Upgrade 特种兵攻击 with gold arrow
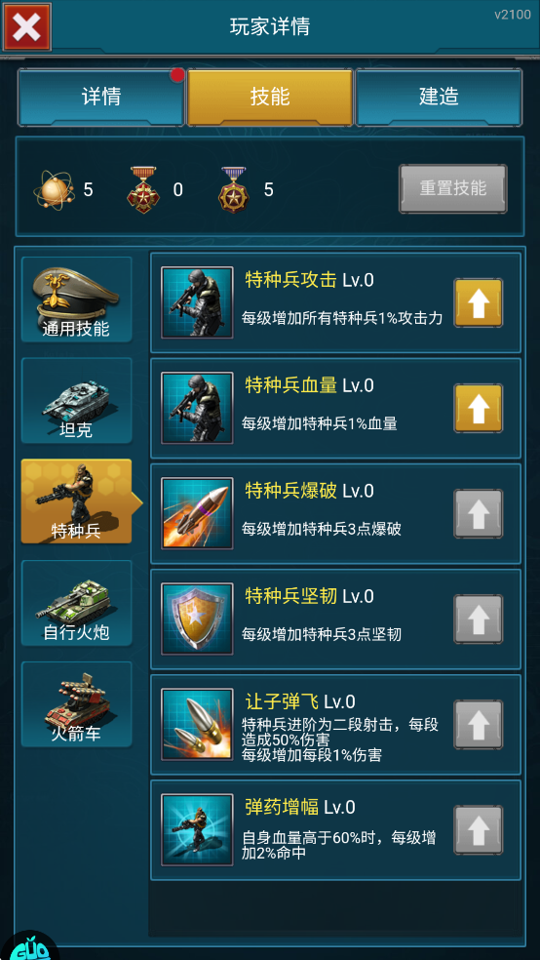This screenshot has height=960, width=540. [x=479, y=302]
